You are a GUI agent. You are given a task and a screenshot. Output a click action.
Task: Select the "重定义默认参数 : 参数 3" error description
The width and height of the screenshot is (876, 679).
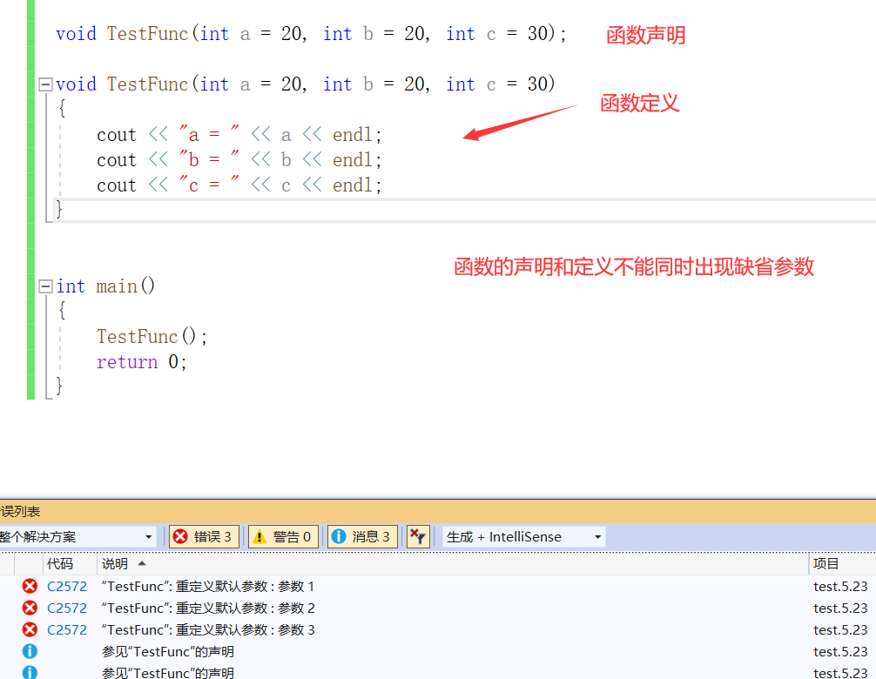[208, 630]
